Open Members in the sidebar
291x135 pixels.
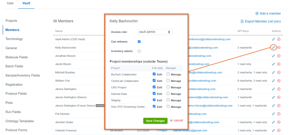[12, 30]
